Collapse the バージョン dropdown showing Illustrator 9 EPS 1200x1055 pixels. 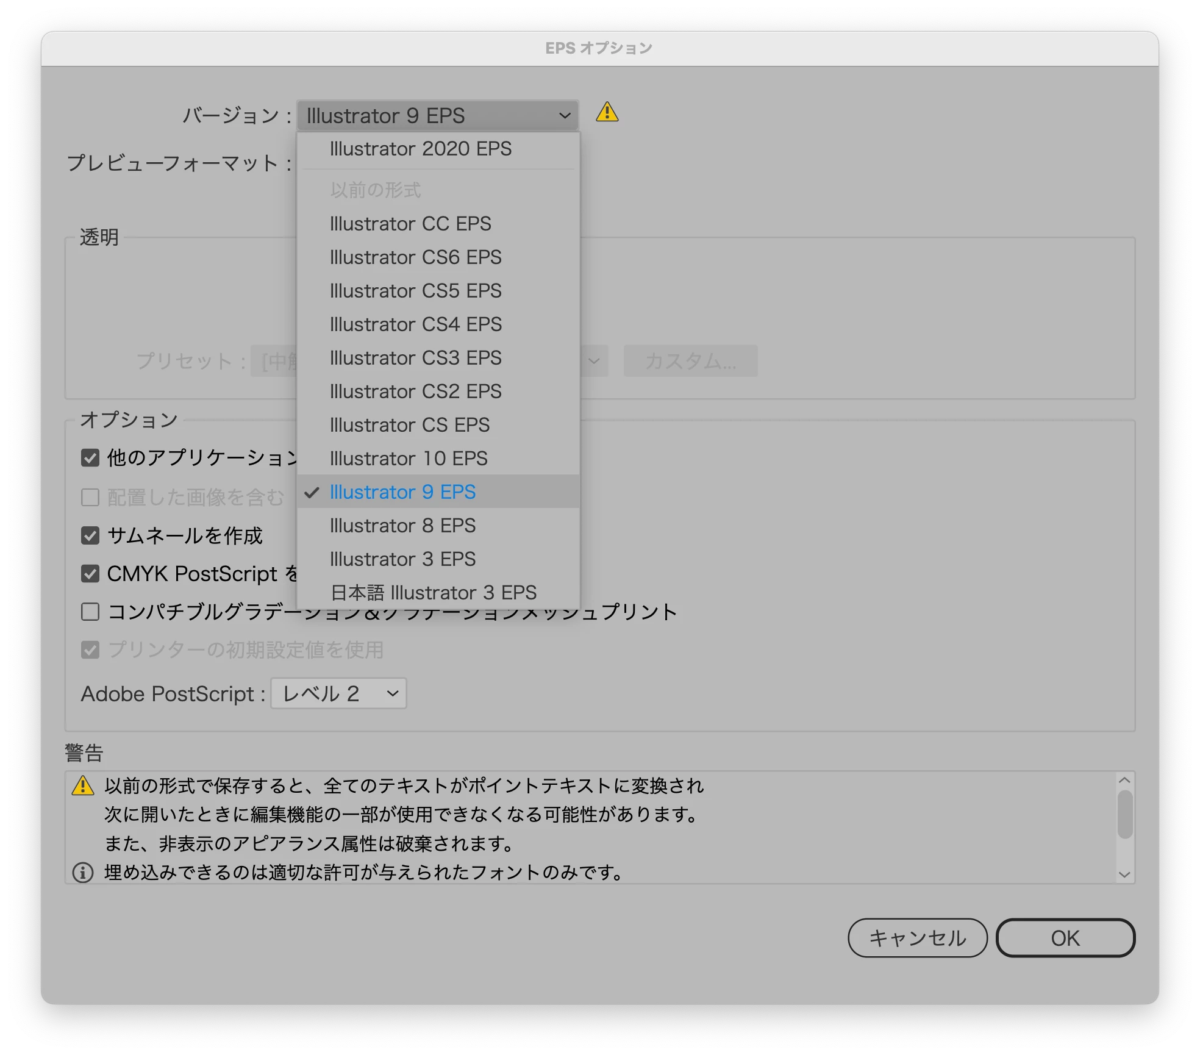tap(437, 115)
